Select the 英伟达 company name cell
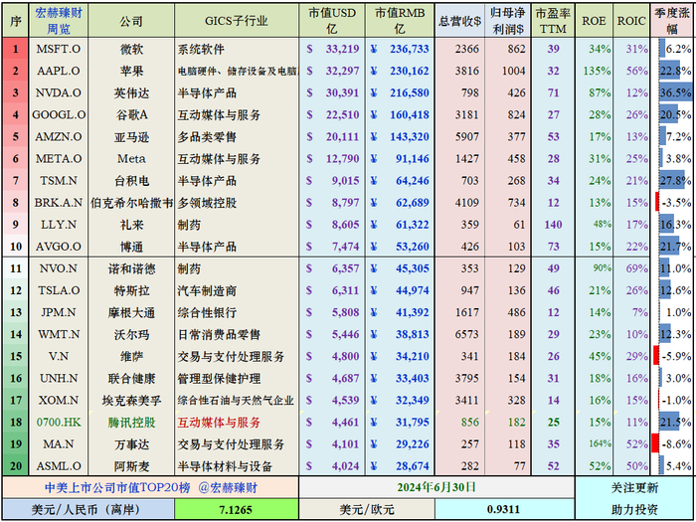This screenshot has width=696, height=522. [x=131, y=92]
